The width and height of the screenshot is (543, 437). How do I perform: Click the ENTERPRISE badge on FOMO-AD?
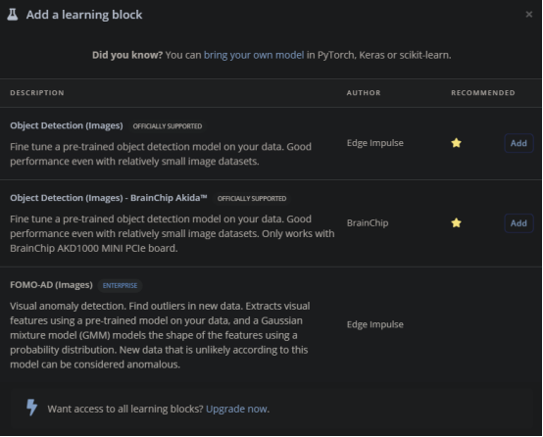click(x=120, y=286)
